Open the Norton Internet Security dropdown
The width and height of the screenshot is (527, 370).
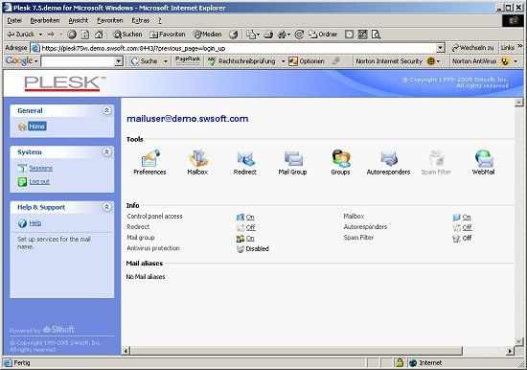pos(438,61)
